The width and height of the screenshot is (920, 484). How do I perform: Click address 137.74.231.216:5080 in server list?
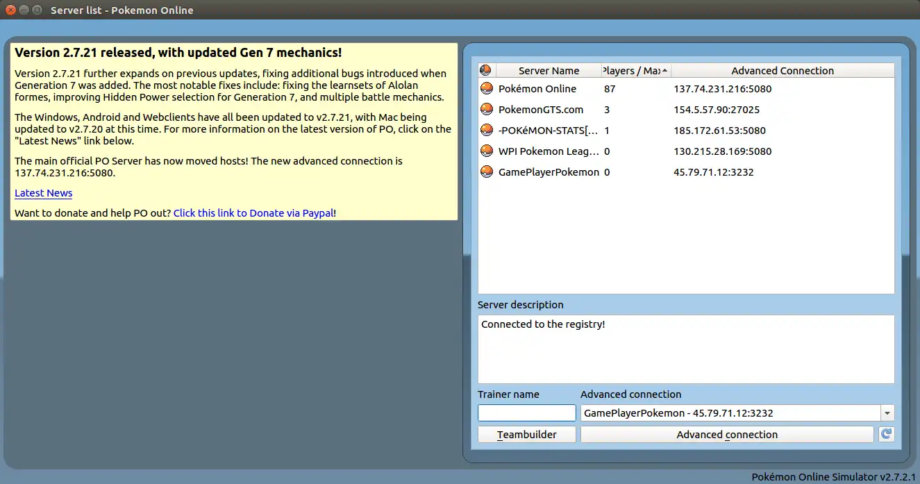pos(722,89)
